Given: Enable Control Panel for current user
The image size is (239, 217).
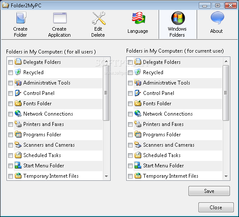Looking at the screenshot, I should point(131,93).
